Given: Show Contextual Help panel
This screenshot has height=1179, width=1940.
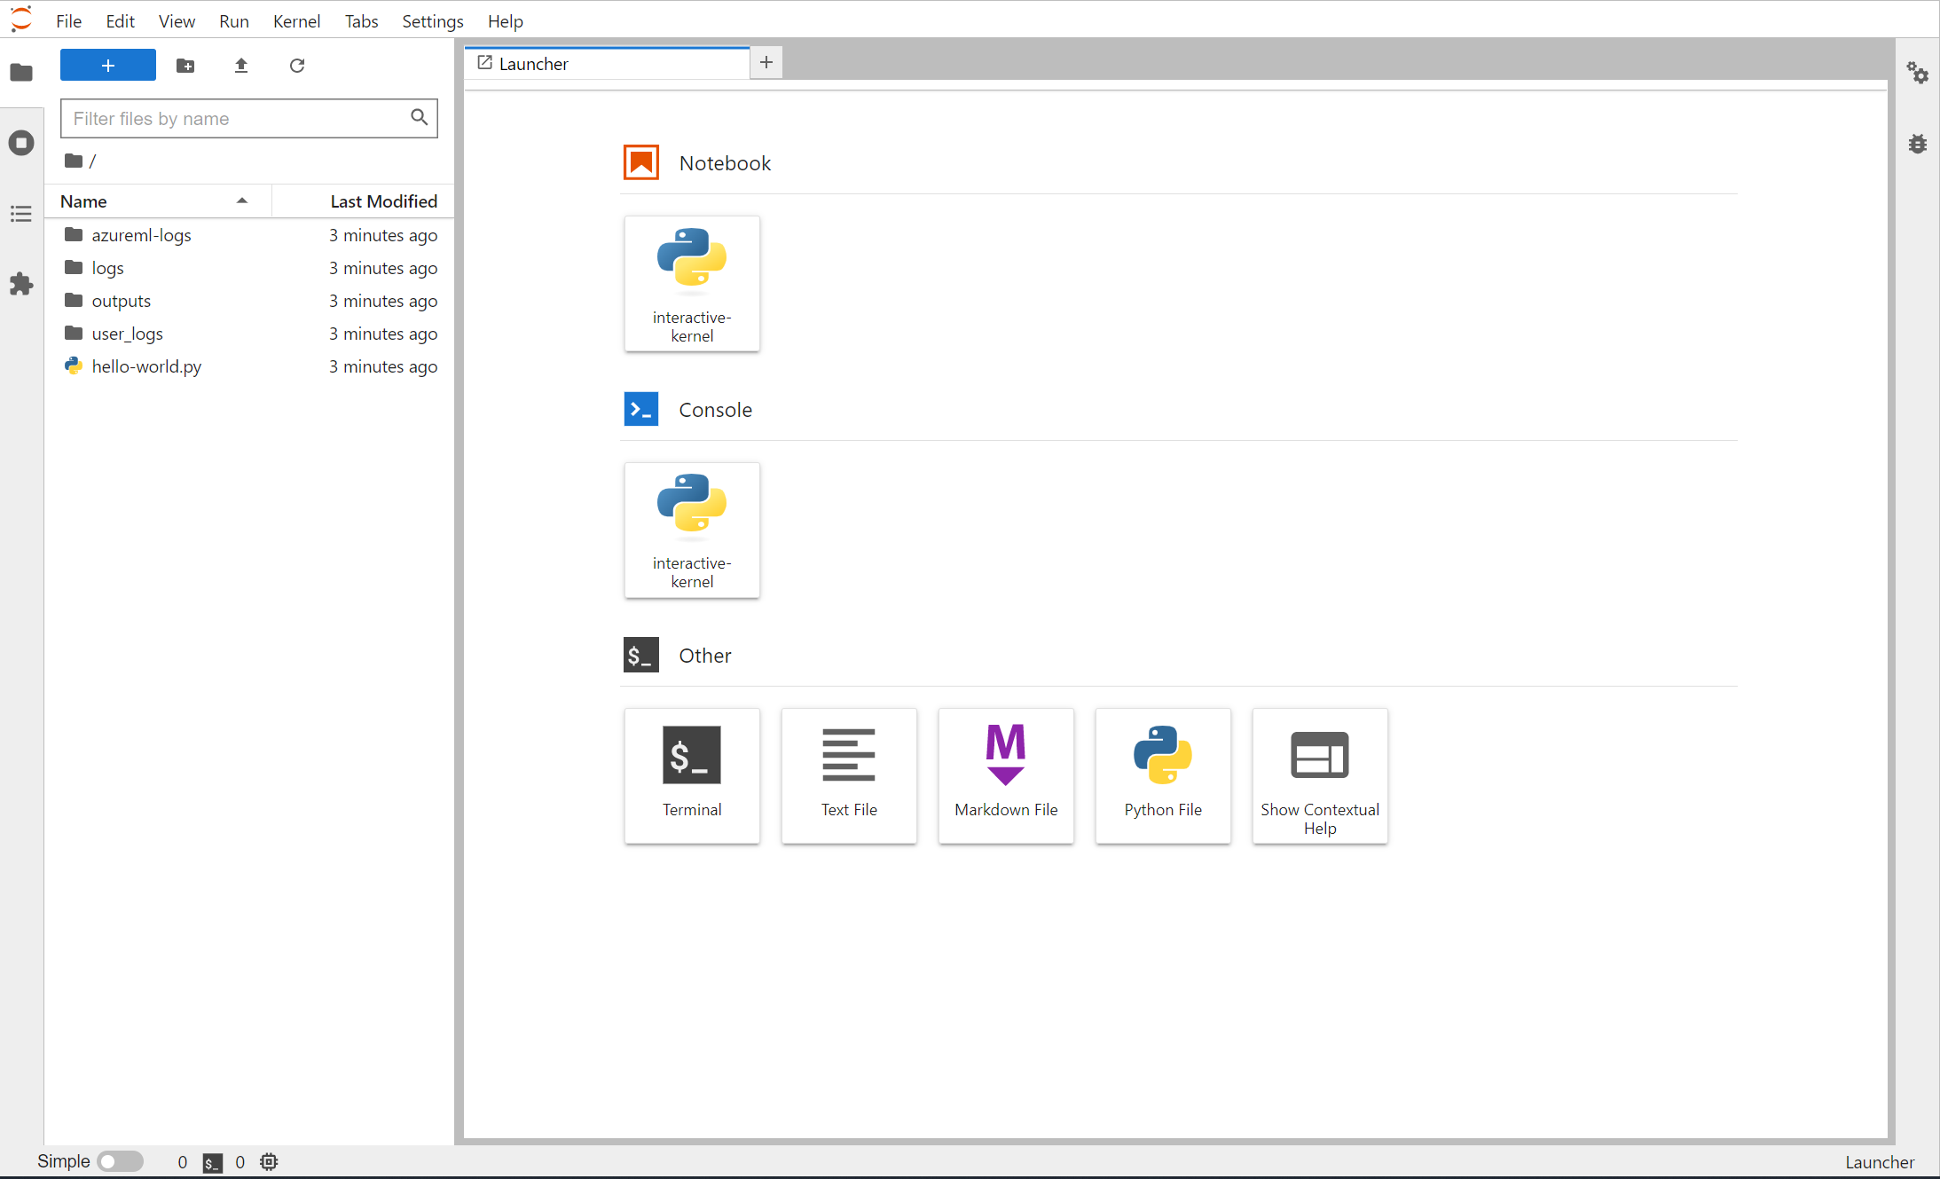Looking at the screenshot, I should pyautogui.click(x=1319, y=774).
